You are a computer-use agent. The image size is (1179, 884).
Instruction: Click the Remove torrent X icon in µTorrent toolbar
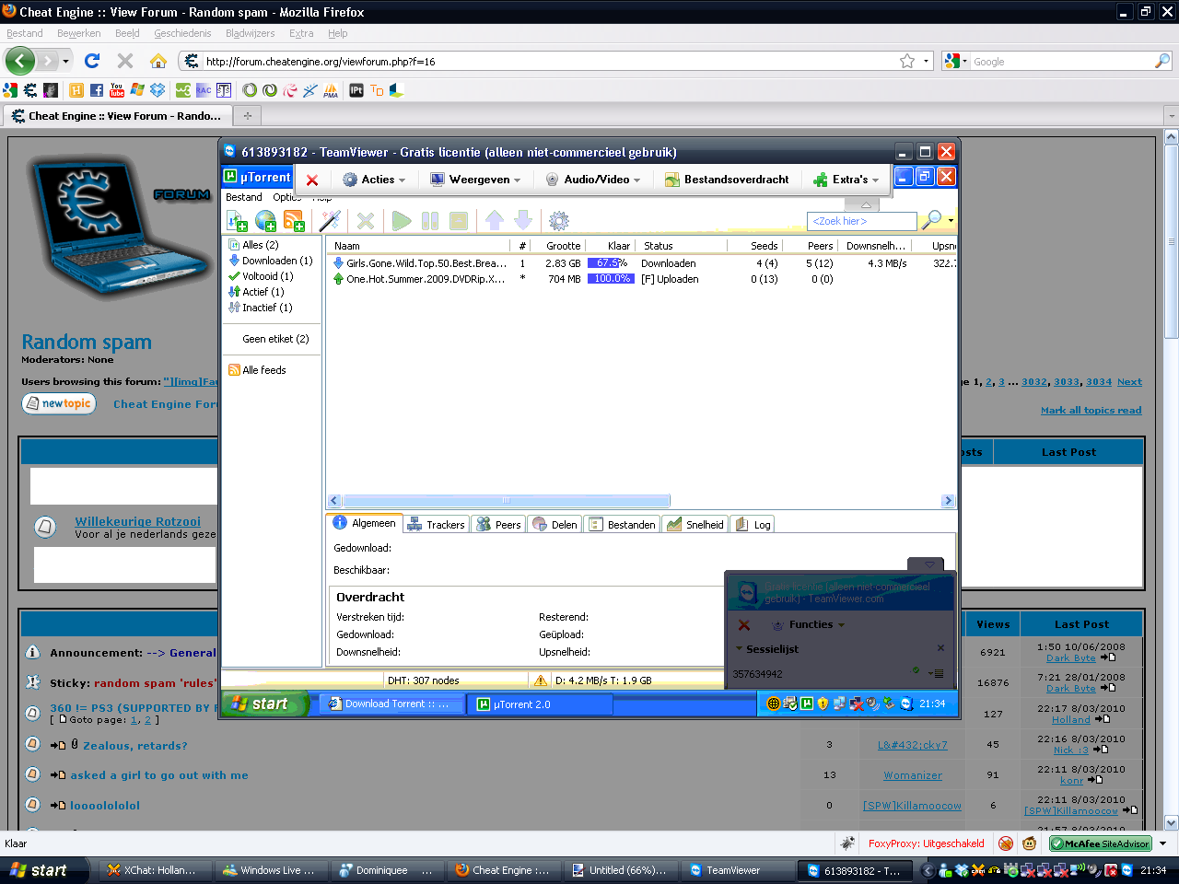(366, 221)
